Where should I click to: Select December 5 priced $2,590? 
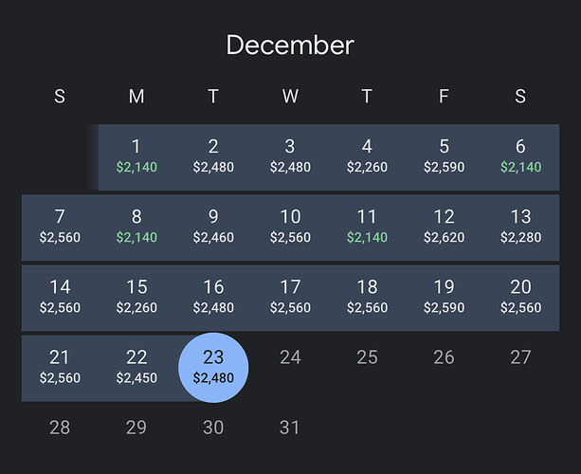click(x=444, y=156)
